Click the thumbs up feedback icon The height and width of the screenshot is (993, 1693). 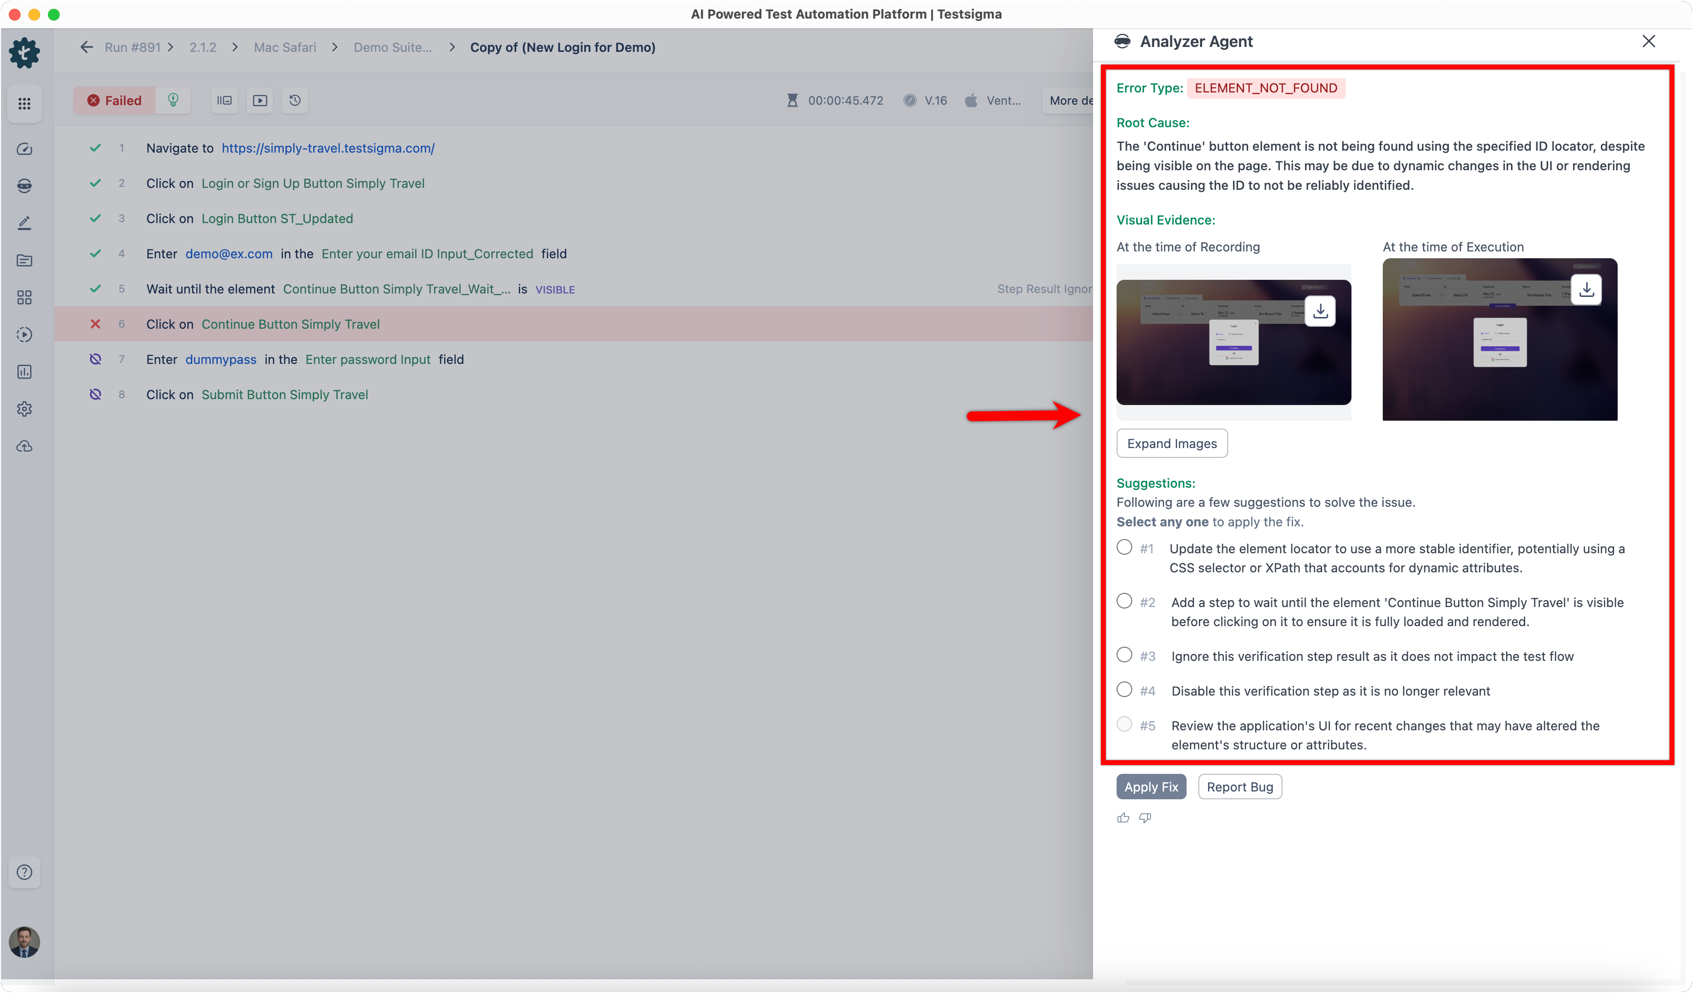point(1122,818)
